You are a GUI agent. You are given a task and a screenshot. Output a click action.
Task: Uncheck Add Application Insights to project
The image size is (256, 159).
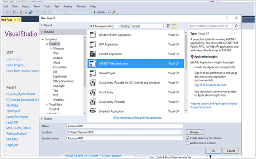pyautogui.click(x=192, y=62)
